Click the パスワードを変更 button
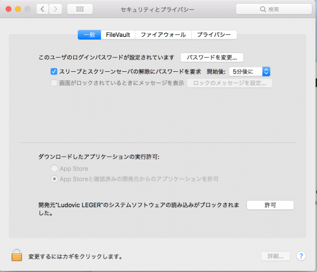 click(x=212, y=58)
